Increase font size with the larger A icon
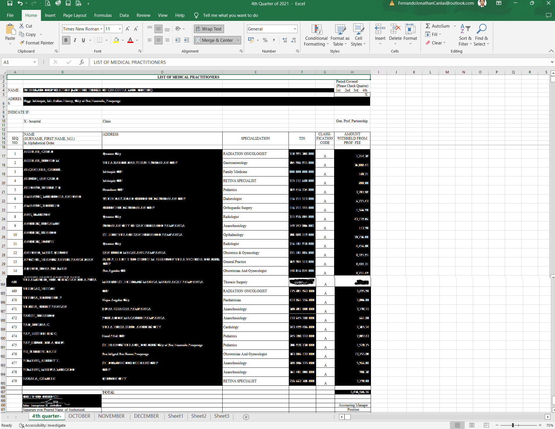555x429 pixels. click(x=127, y=29)
